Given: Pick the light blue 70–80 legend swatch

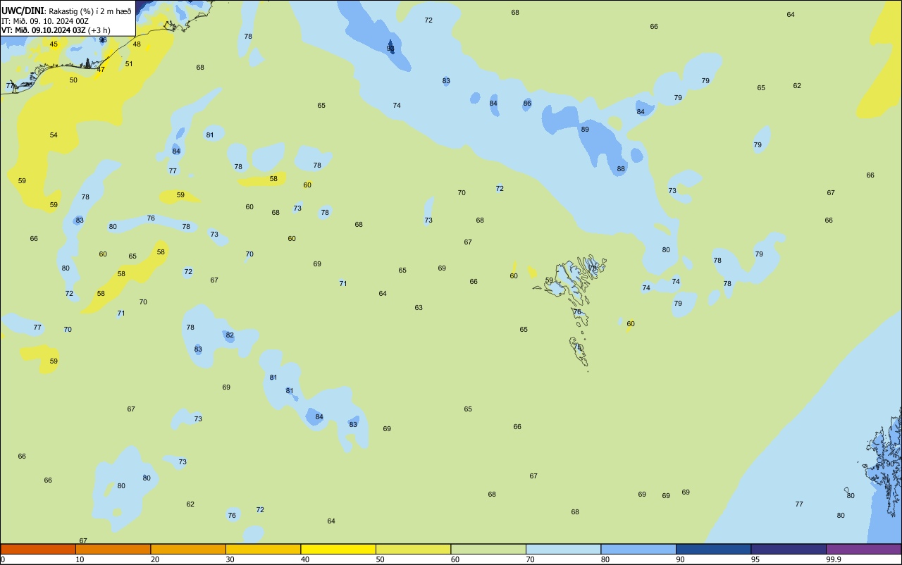Looking at the screenshot, I should point(563,549).
